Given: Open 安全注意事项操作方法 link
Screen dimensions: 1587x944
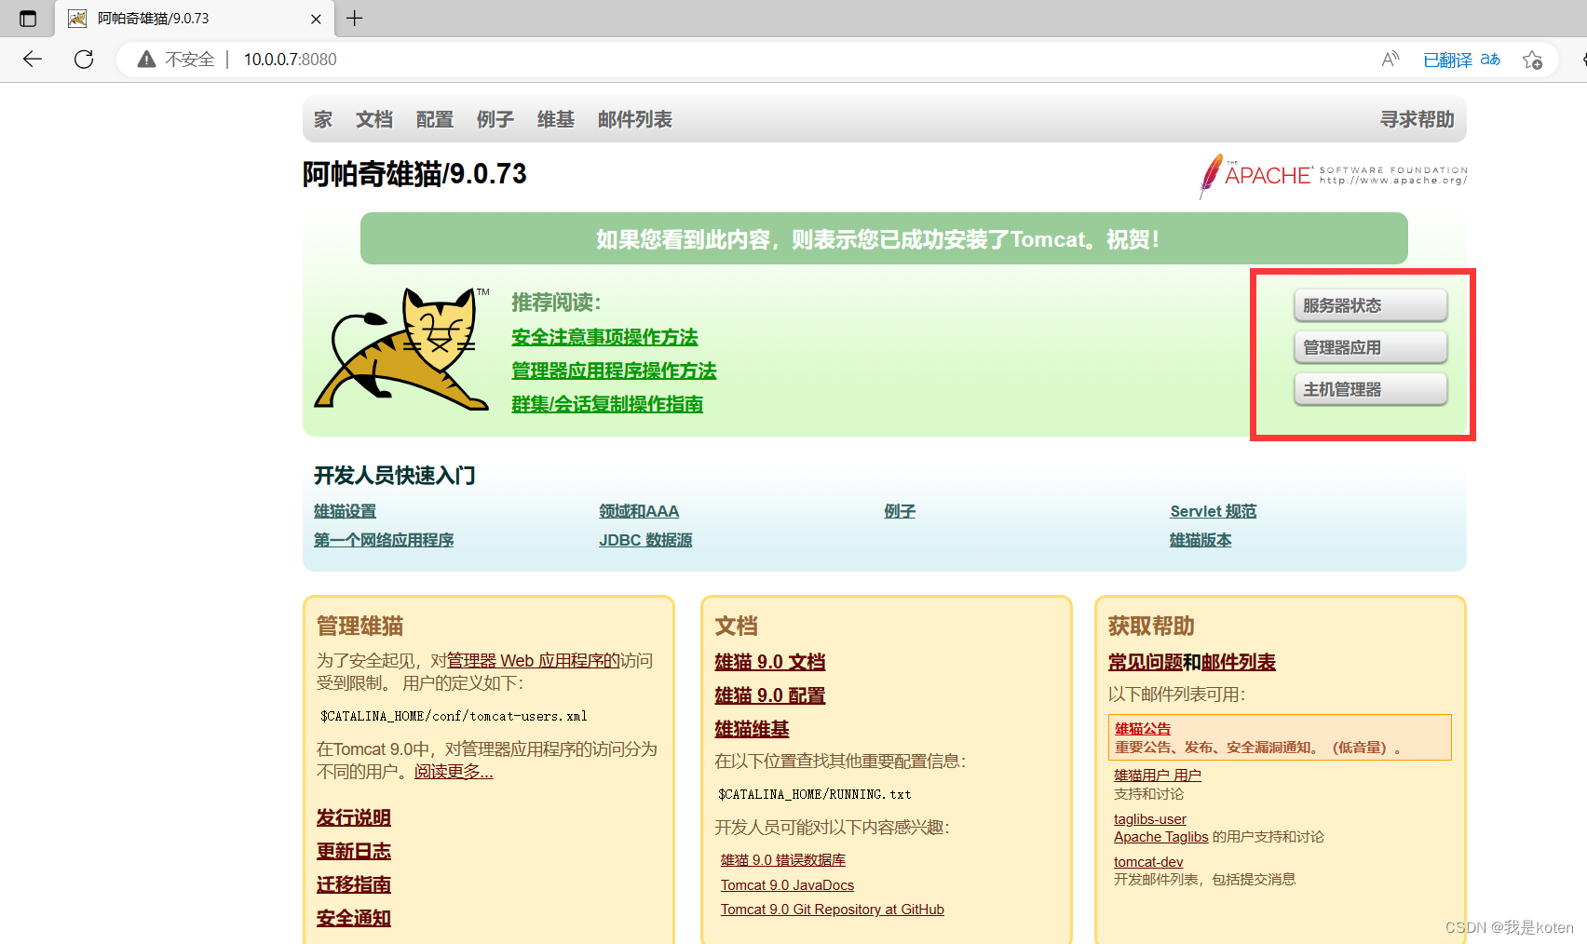Looking at the screenshot, I should point(604,337).
